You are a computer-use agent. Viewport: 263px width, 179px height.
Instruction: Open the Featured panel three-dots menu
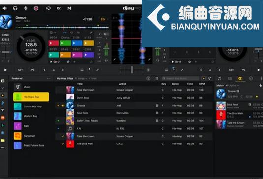click(49, 78)
